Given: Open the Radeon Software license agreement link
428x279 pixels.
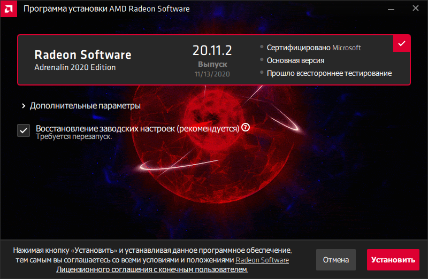Looking at the screenshot, I should click(172, 265).
